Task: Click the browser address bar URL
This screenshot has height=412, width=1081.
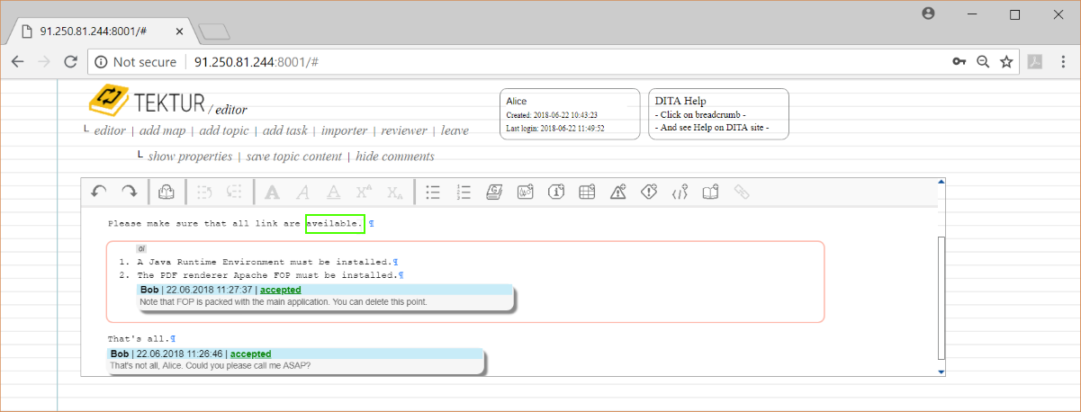Action: click(257, 62)
